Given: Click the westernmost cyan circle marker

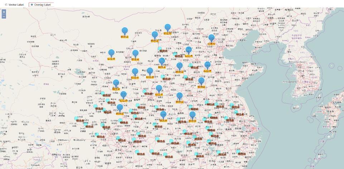Looking at the screenshot, I should point(76,118).
